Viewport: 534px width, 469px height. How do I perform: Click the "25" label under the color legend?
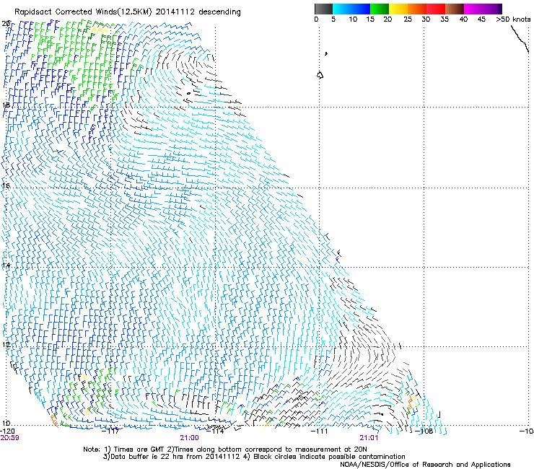(x=408, y=19)
